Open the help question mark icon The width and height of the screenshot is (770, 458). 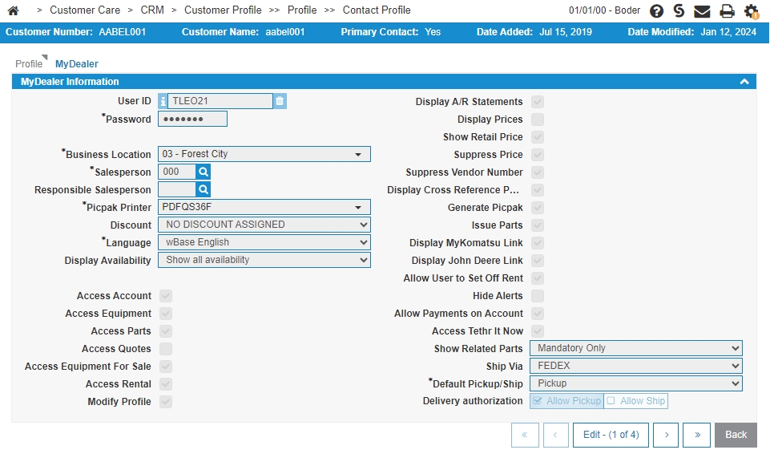tap(656, 10)
